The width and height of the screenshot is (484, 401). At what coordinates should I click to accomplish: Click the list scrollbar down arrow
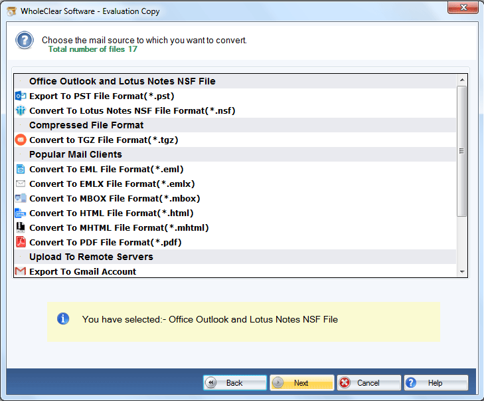click(x=462, y=272)
